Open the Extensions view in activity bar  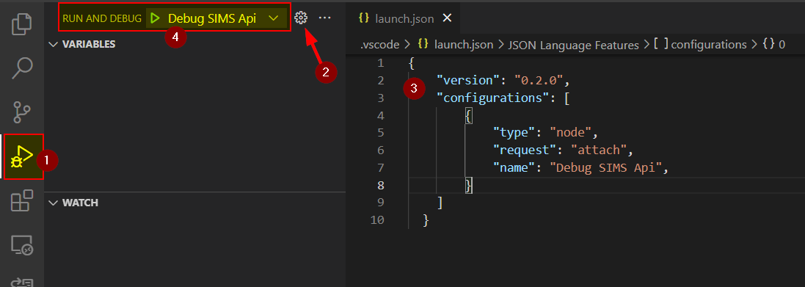[x=21, y=200]
